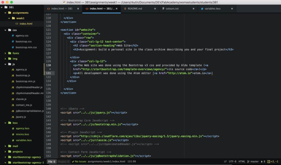Expand the img folder chevron

point(5,59)
